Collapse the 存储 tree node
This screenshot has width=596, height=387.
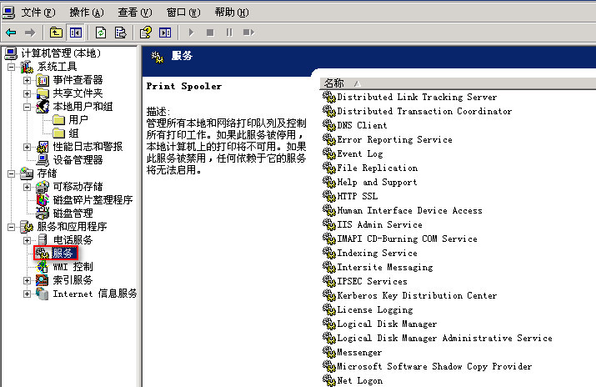[x=12, y=173]
